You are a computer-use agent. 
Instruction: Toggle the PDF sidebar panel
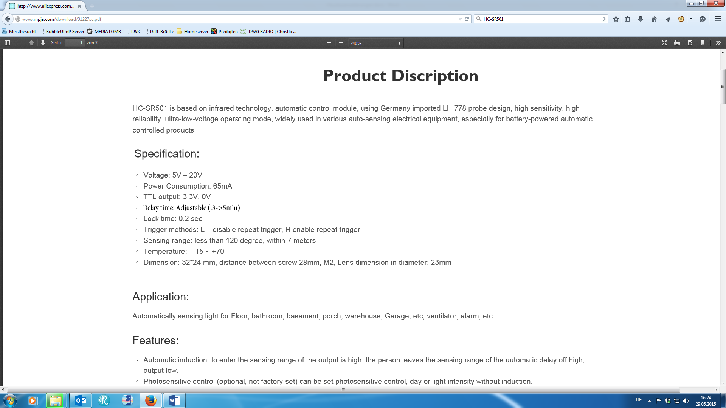(7, 43)
